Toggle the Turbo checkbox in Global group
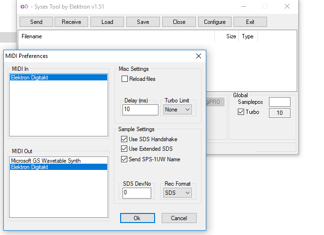Screen dimensions: 324x235 tap(241, 112)
